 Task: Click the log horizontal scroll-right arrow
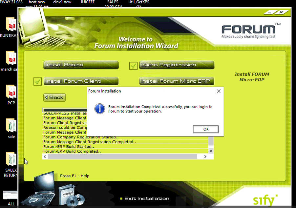[x=205, y=156]
